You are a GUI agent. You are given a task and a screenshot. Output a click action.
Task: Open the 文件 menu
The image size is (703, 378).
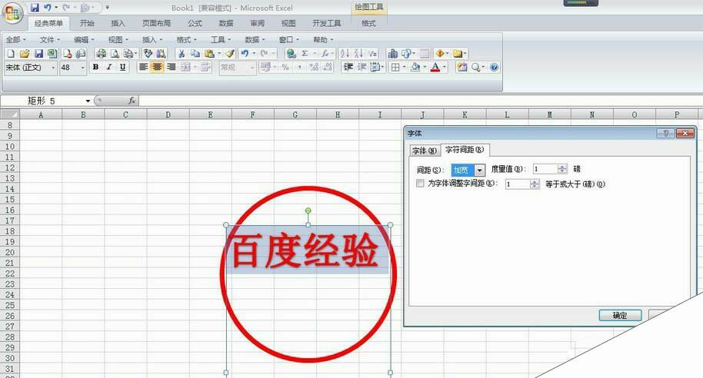(50, 40)
